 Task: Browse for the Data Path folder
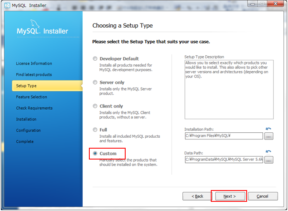pyautogui.click(x=268, y=160)
